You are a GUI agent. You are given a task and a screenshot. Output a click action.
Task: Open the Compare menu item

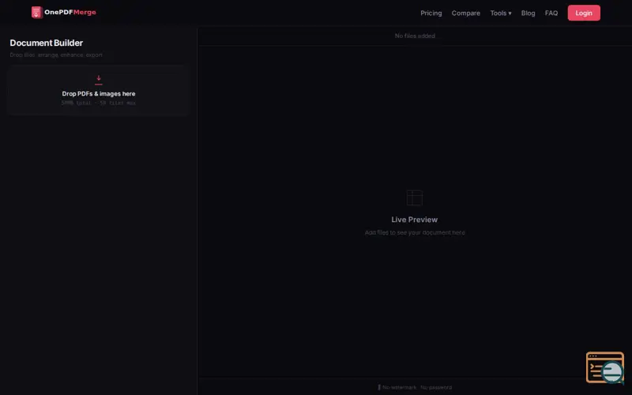coord(465,13)
